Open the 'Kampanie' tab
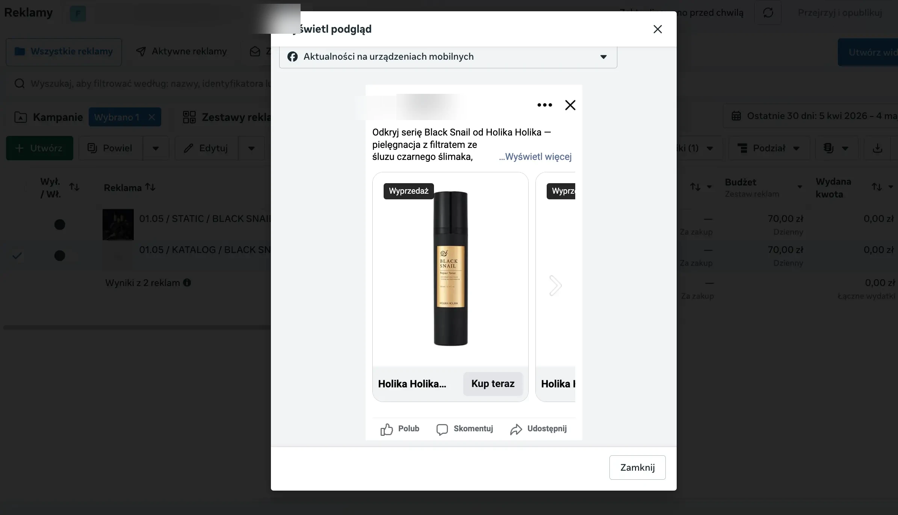The width and height of the screenshot is (898, 515). pos(48,117)
